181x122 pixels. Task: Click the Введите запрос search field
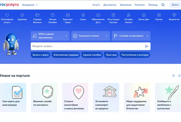(x=86, y=46)
